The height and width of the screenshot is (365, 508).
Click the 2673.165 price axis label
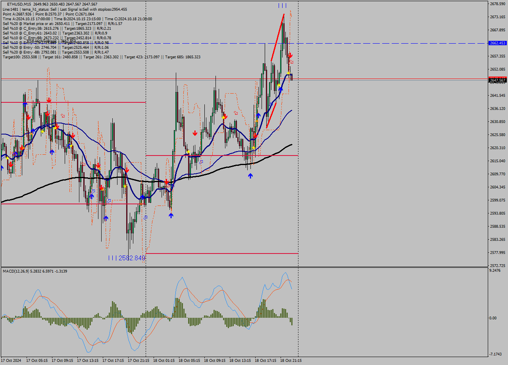[498, 17]
